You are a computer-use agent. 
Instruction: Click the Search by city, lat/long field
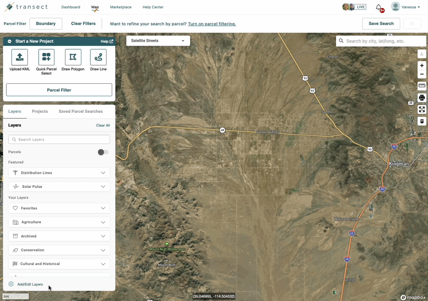381,41
